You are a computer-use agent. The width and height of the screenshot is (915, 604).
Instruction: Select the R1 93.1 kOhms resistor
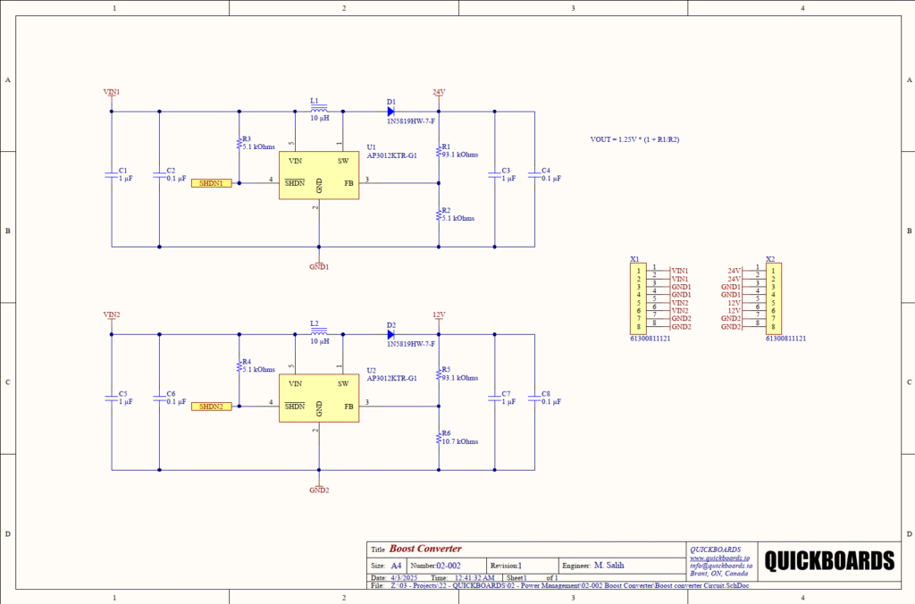click(439, 150)
